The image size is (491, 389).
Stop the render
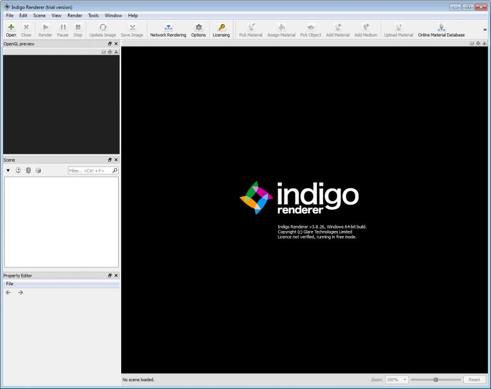(x=78, y=30)
